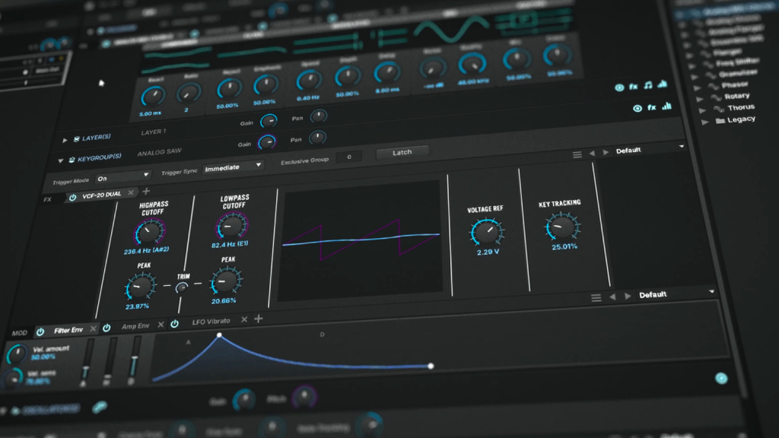Click the Latch button
Image resolution: width=779 pixels, height=438 pixels.
click(402, 152)
